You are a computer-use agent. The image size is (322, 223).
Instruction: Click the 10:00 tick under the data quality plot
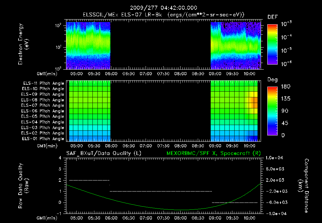pos(249,218)
